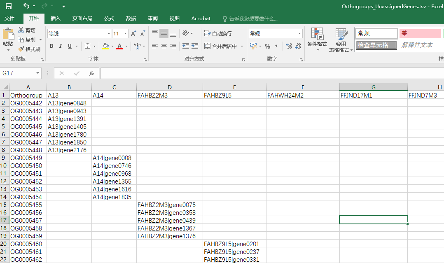Image resolution: width=444 pixels, height=263 pixels.
Task: Apply the 检查单元格 cell style
Action: (376, 45)
